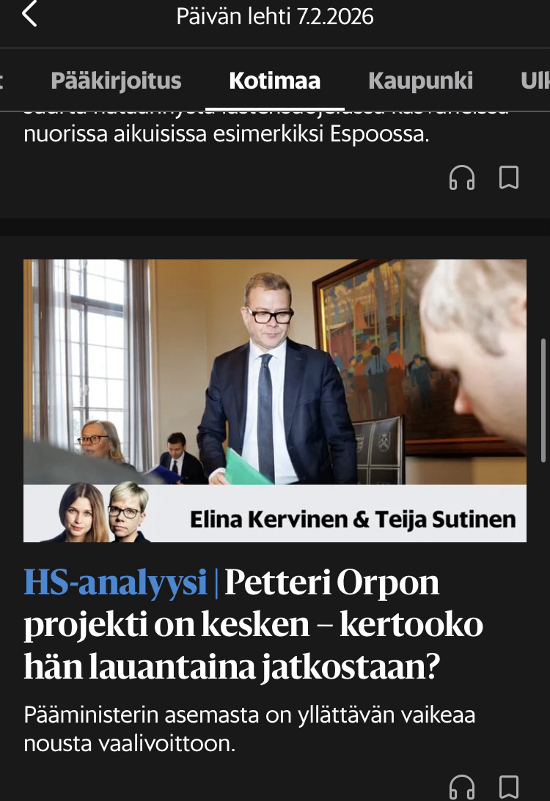Open the Kaupunki section tab
Screen dimensions: 550x801
(421, 81)
